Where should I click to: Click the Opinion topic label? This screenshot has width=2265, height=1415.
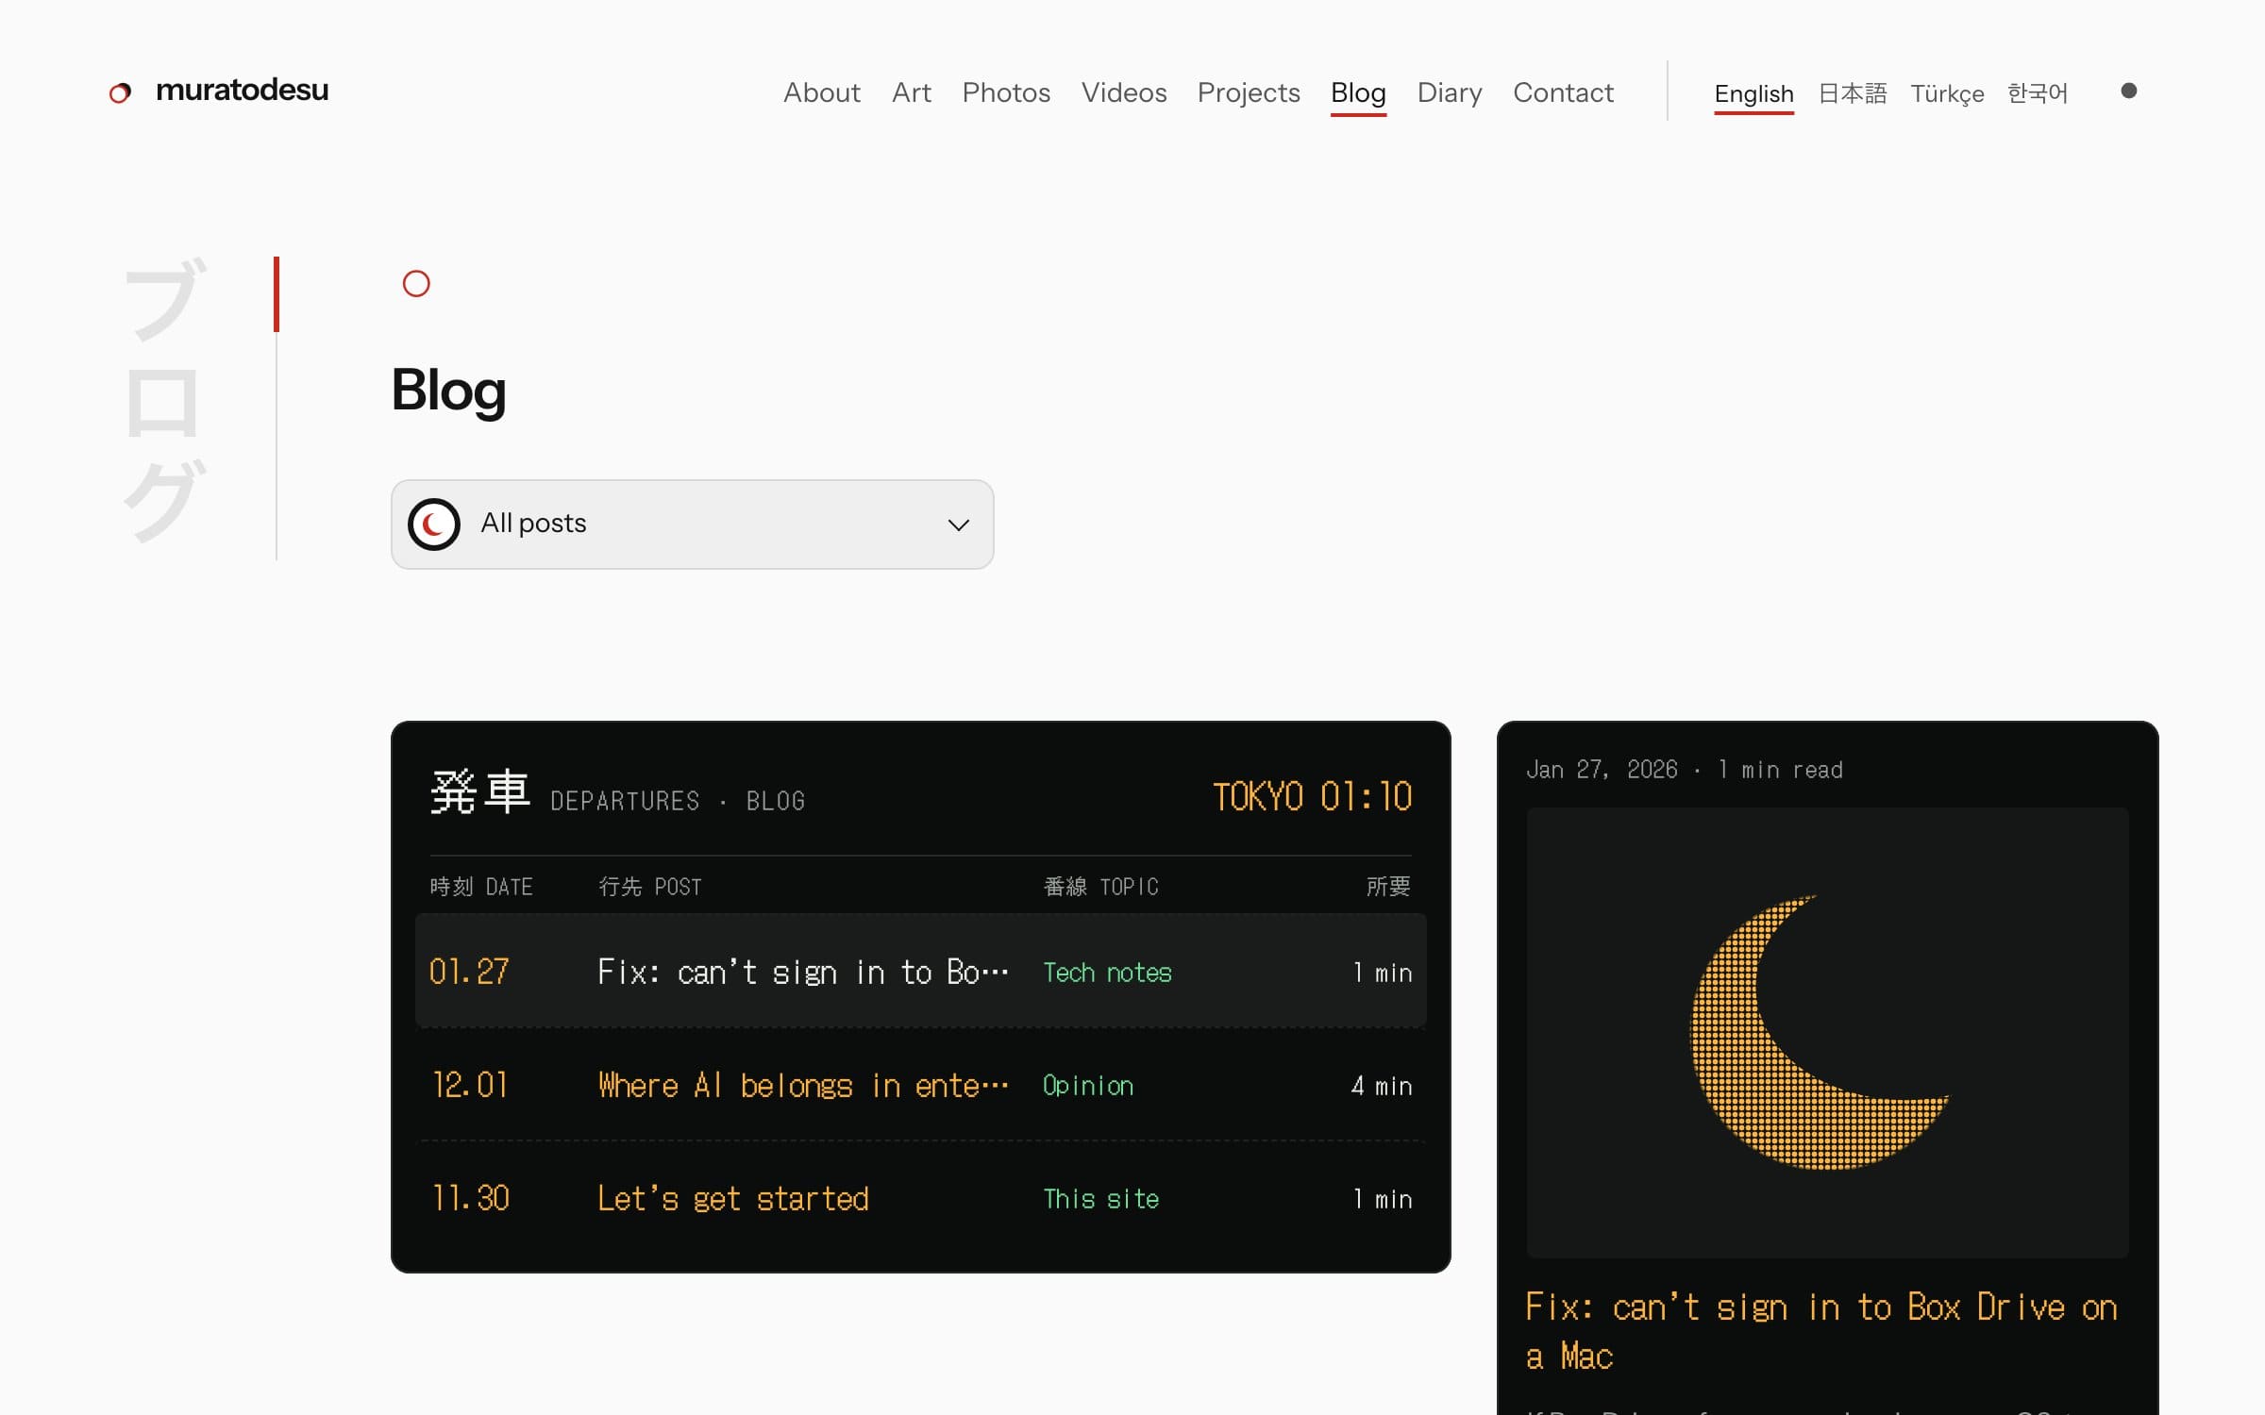(x=1087, y=1086)
